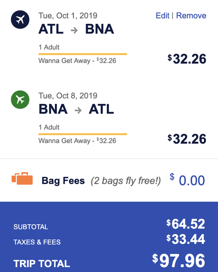Click the BNA origin code on return flight
This screenshot has height=272, width=218.
[53, 109]
